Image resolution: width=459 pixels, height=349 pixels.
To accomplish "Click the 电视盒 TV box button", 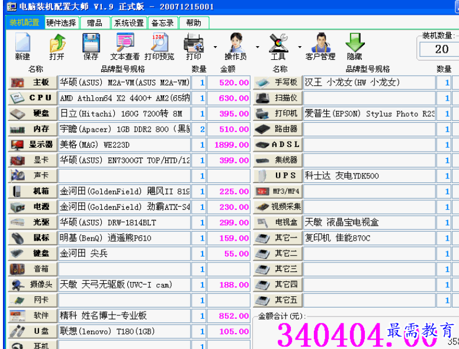I will 278,222.
